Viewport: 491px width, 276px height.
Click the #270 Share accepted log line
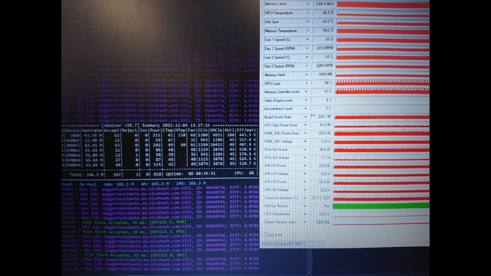click(124, 255)
